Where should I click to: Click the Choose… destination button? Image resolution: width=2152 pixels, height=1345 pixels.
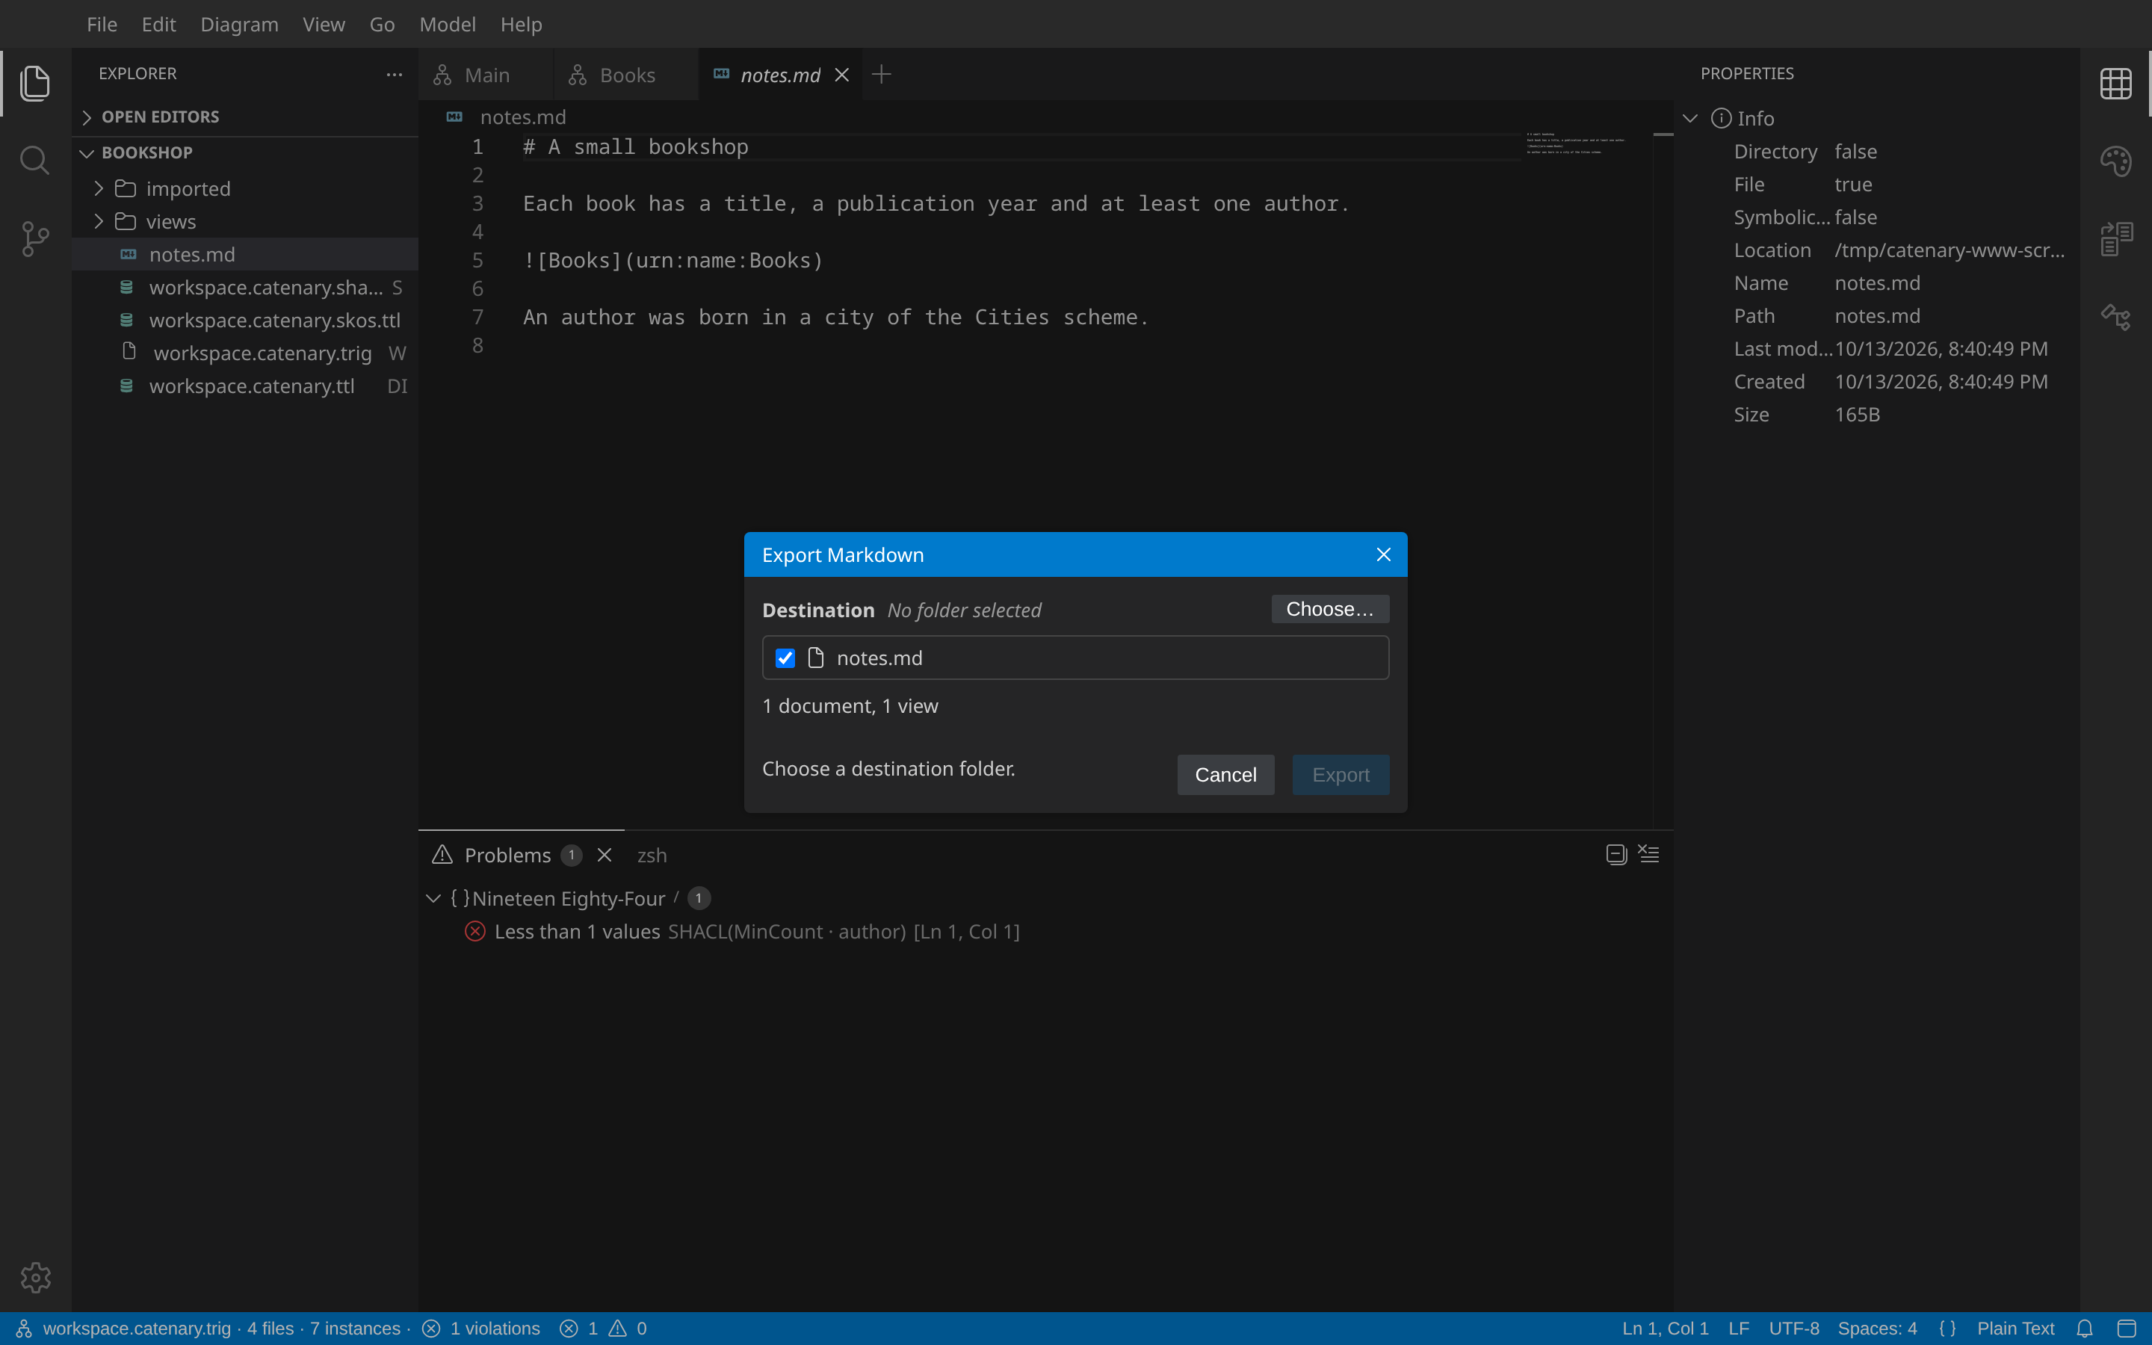point(1330,609)
